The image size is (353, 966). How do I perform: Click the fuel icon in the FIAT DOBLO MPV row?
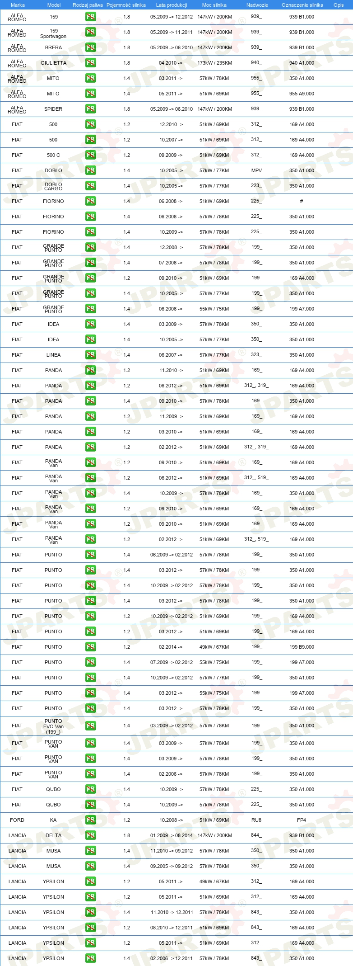click(x=90, y=170)
